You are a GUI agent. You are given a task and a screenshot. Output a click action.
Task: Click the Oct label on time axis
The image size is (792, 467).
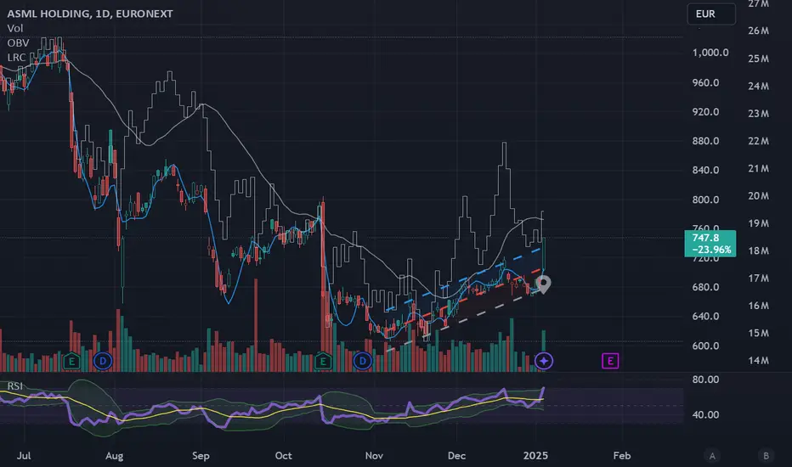pyautogui.click(x=283, y=455)
